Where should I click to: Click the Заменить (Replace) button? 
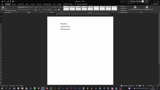coord(123,8)
